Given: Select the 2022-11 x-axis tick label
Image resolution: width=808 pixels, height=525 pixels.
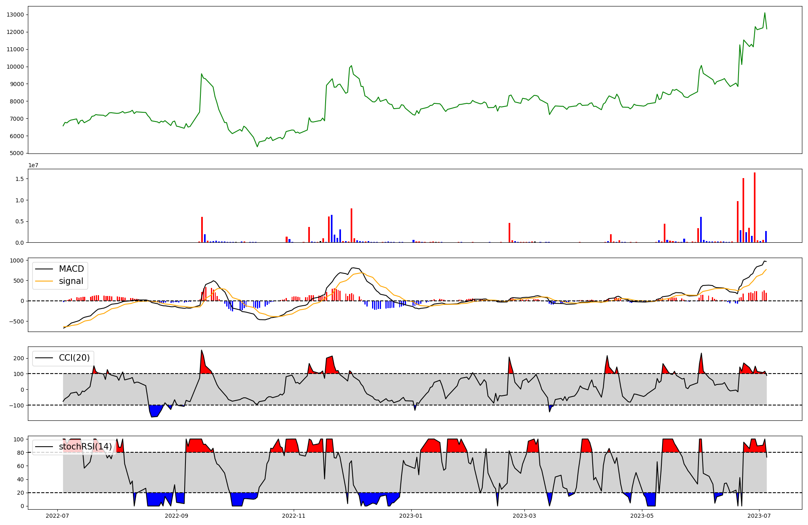Looking at the screenshot, I should (x=294, y=516).
